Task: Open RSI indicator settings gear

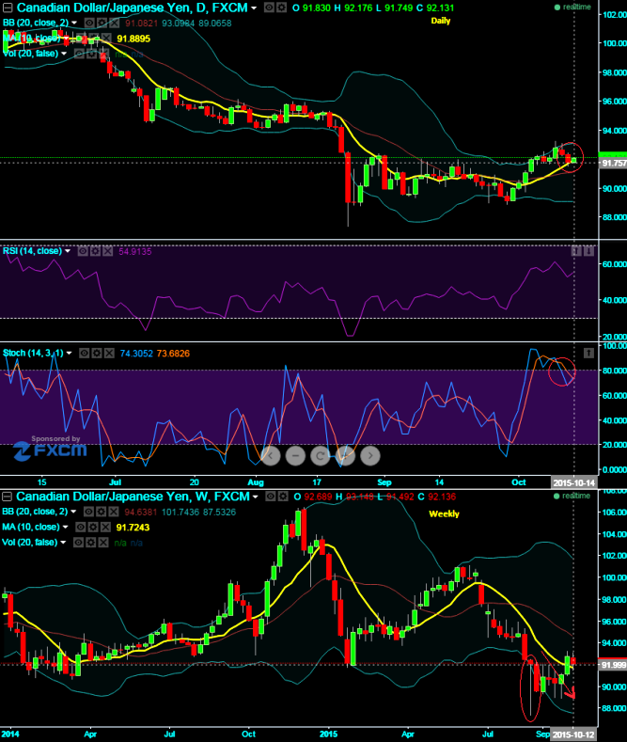Action: click(x=95, y=251)
